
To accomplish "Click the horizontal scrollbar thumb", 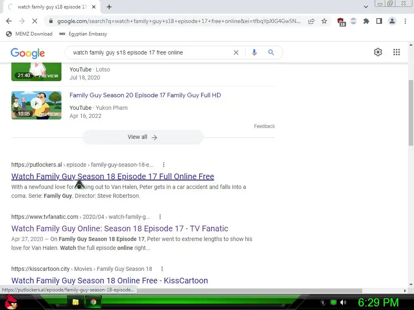I will pyautogui.click(x=249, y=291).
